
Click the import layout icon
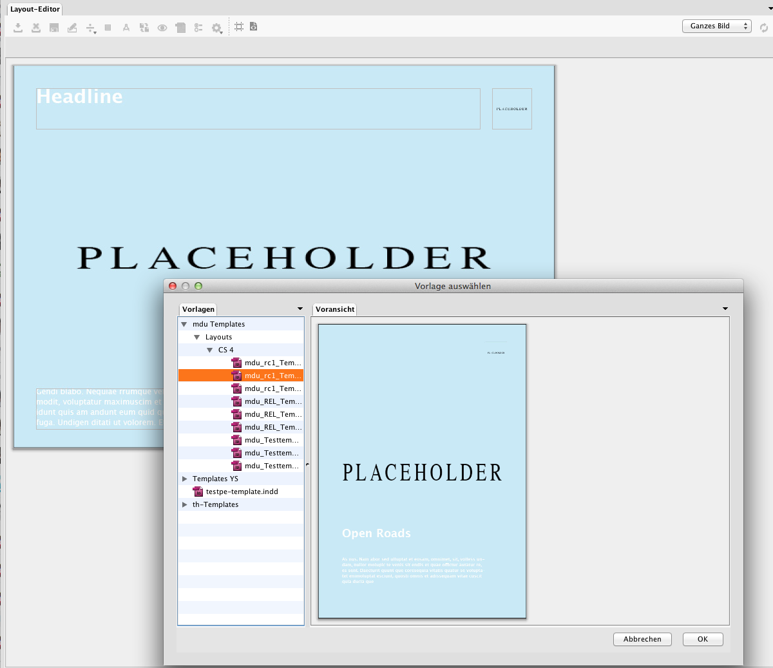(17, 27)
